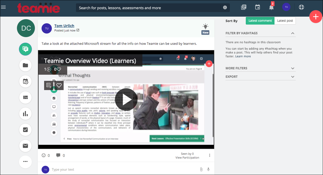Click the microphone icon in the comment box

209,169
